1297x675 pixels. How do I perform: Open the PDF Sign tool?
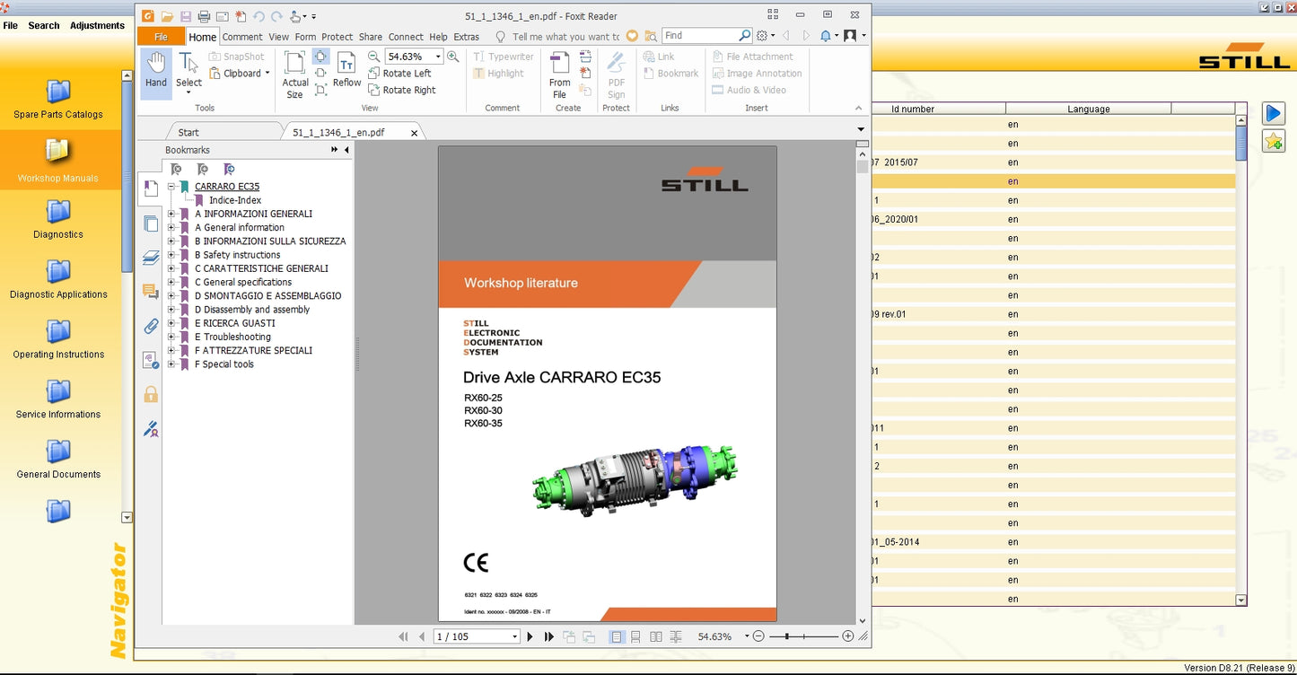click(x=616, y=75)
